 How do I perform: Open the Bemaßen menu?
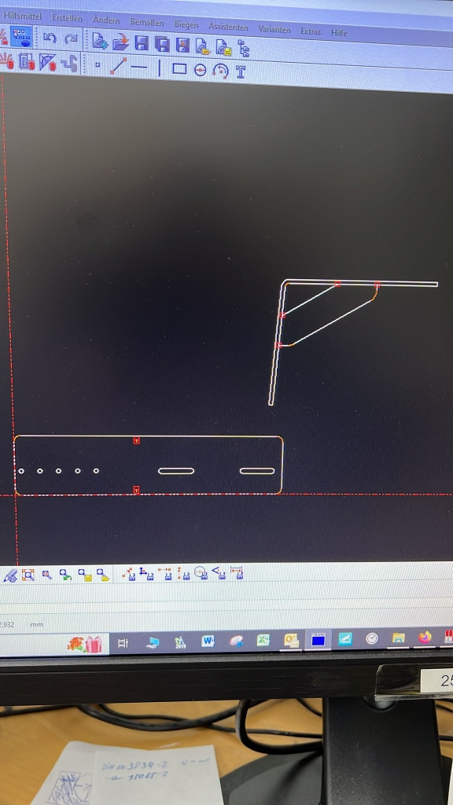click(x=147, y=22)
